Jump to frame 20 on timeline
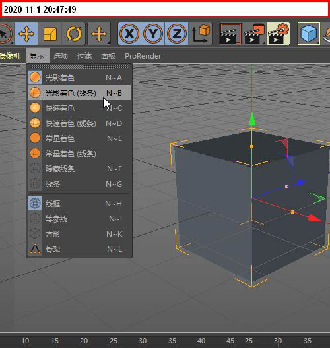The height and width of the screenshot is (348, 330). click(84, 341)
